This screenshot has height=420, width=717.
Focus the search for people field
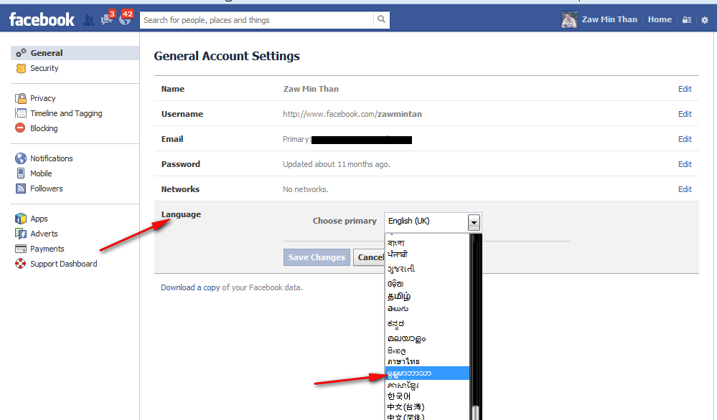pos(256,19)
